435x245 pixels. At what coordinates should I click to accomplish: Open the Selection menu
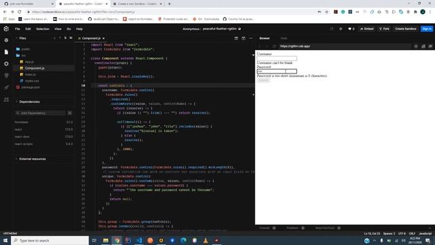[x=43, y=29]
